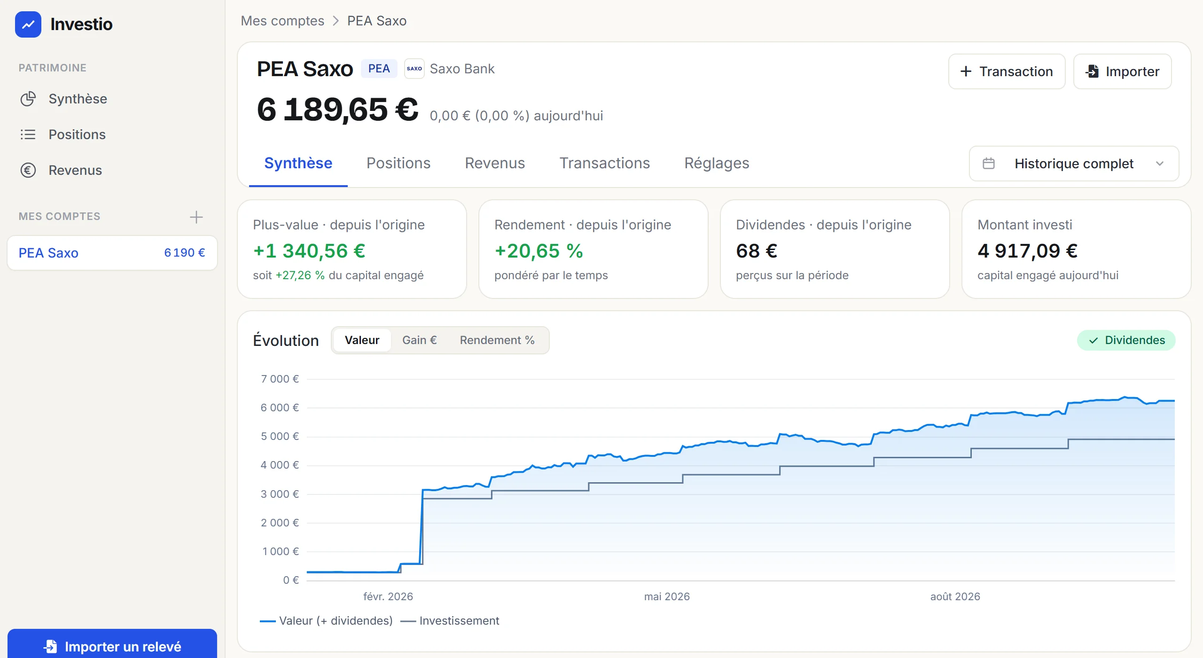1203x658 pixels.
Task: Click the Saxo Bank broker name
Action: point(462,69)
